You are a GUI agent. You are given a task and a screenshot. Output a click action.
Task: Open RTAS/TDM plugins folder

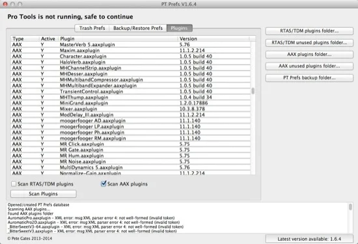tap(309, 31)
